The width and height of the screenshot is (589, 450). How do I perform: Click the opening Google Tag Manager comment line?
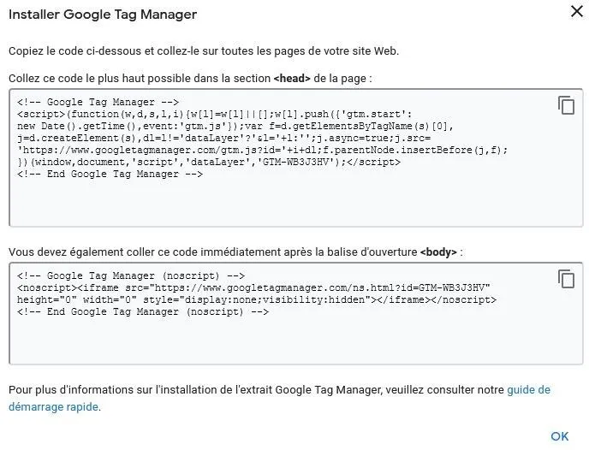pos(98,102)
